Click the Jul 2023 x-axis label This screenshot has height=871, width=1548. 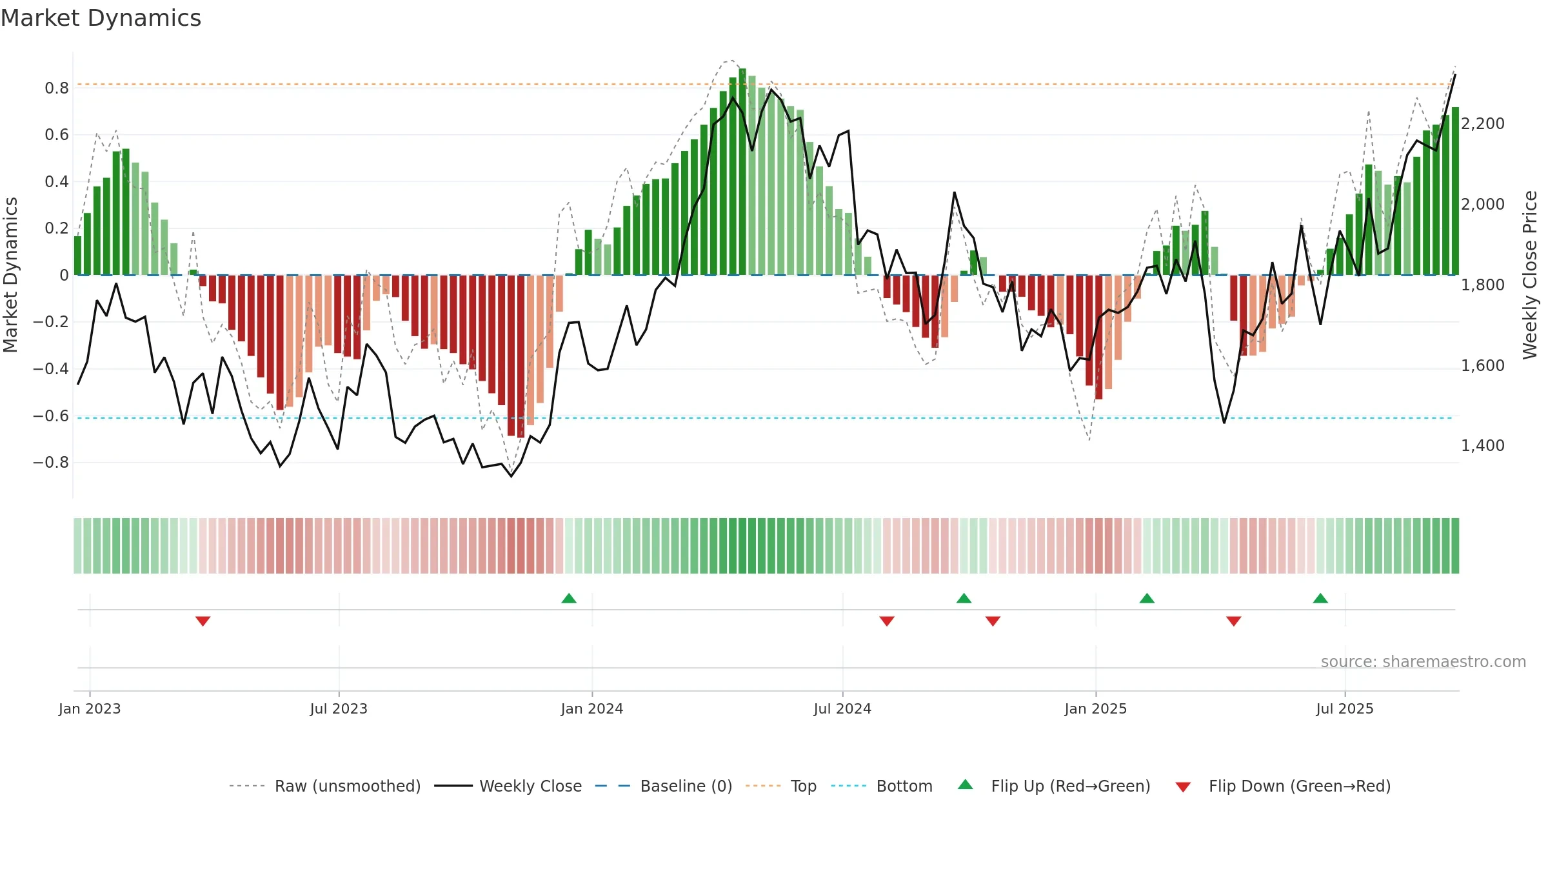(339, 708)
